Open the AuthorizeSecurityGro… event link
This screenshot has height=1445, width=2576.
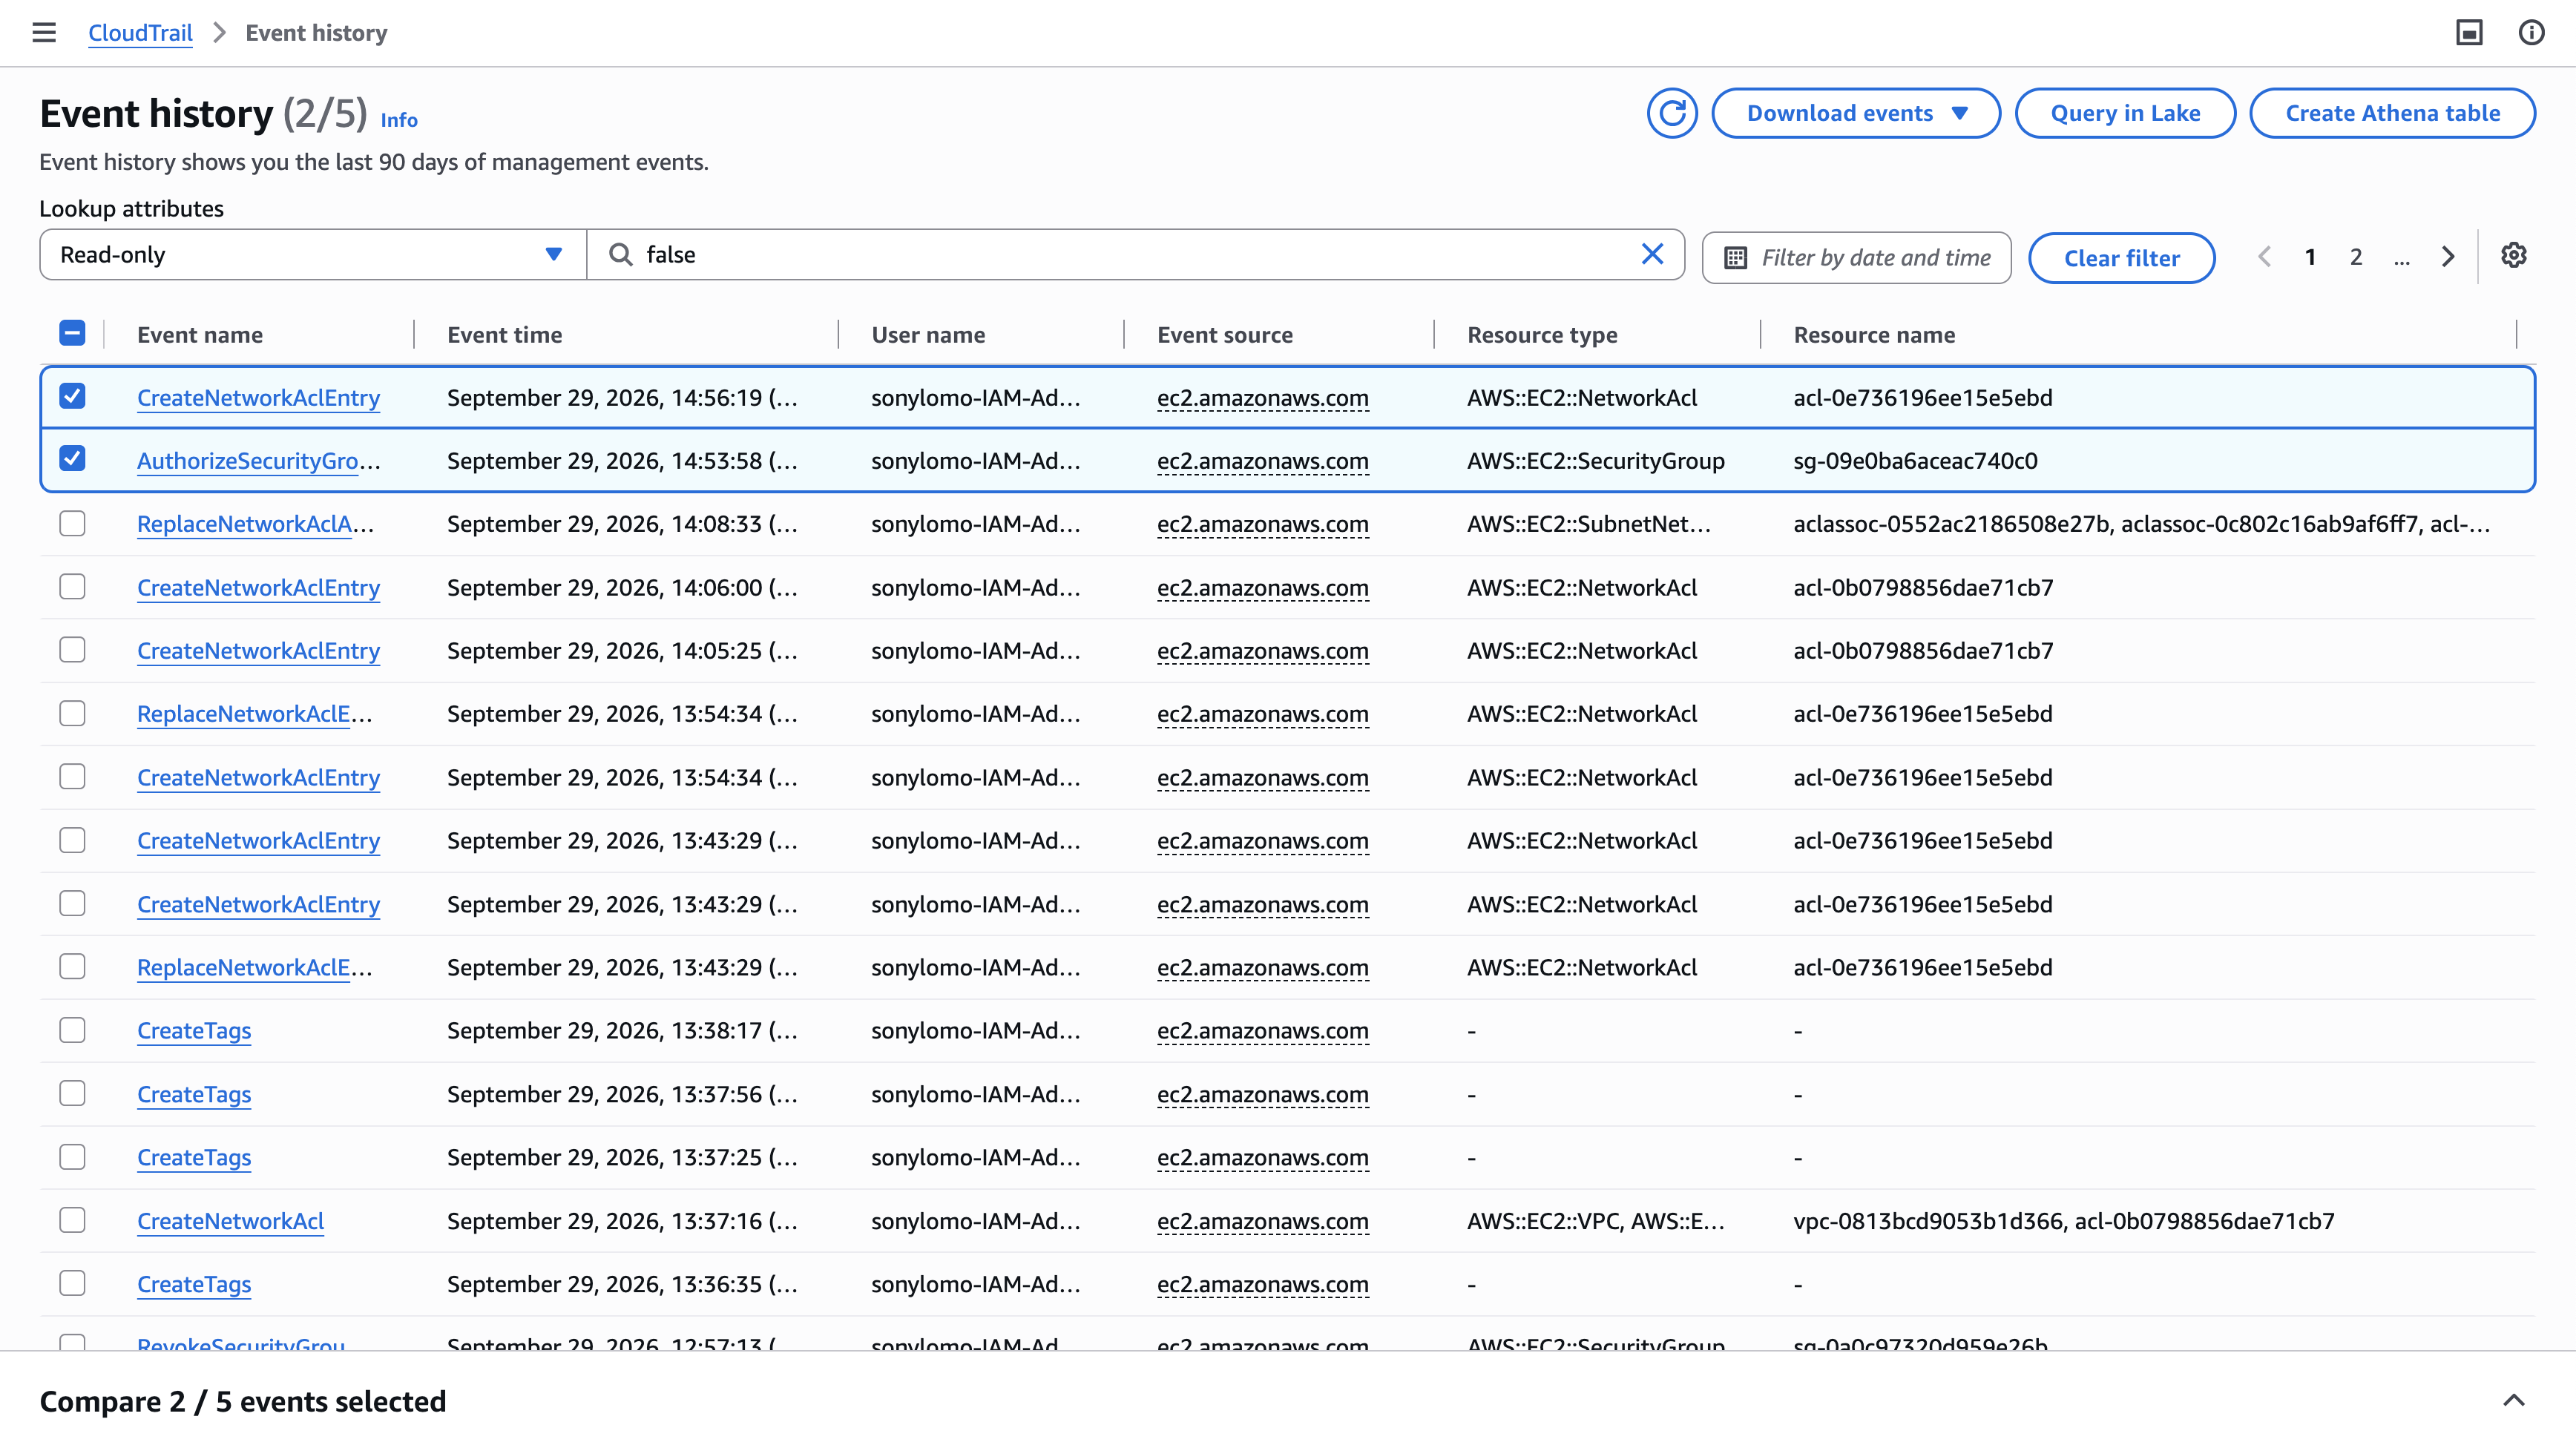pyautogui.click(x=259, y=461)
